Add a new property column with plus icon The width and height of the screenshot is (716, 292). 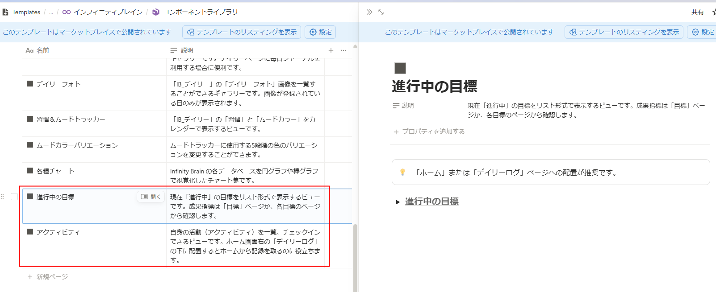pyautogui.click(x=331, y=50)
